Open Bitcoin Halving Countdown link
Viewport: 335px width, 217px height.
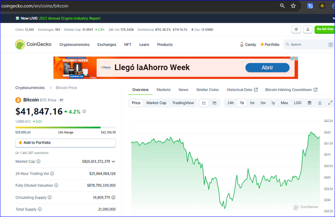[x=291, y=90]
